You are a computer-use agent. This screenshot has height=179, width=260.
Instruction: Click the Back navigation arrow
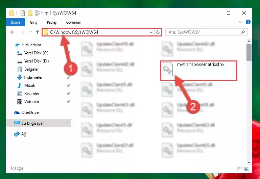pos(13,32)
